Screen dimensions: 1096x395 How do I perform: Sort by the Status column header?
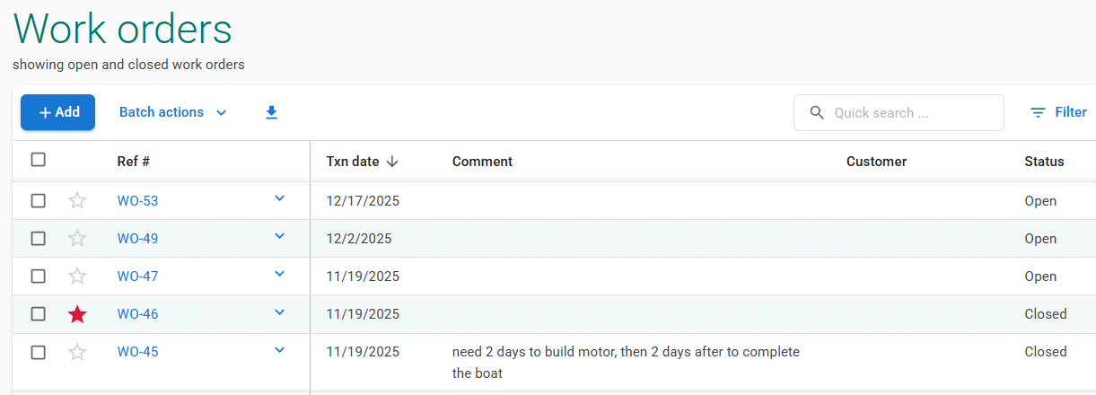coord(1044,162)
